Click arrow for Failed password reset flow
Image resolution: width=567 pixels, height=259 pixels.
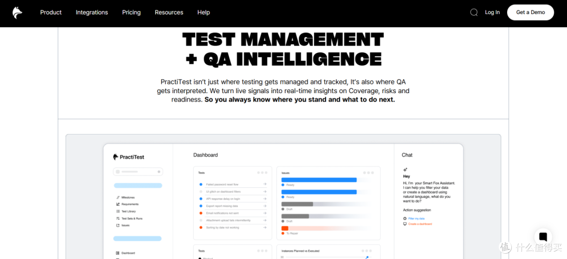point(265,184)
